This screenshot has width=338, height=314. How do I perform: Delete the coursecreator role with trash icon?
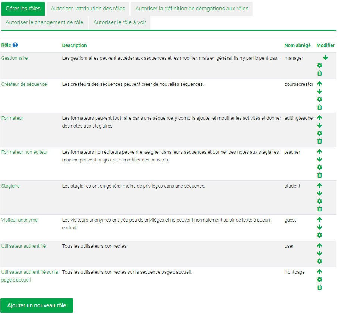pyautogui.click(x=319, y=107)
